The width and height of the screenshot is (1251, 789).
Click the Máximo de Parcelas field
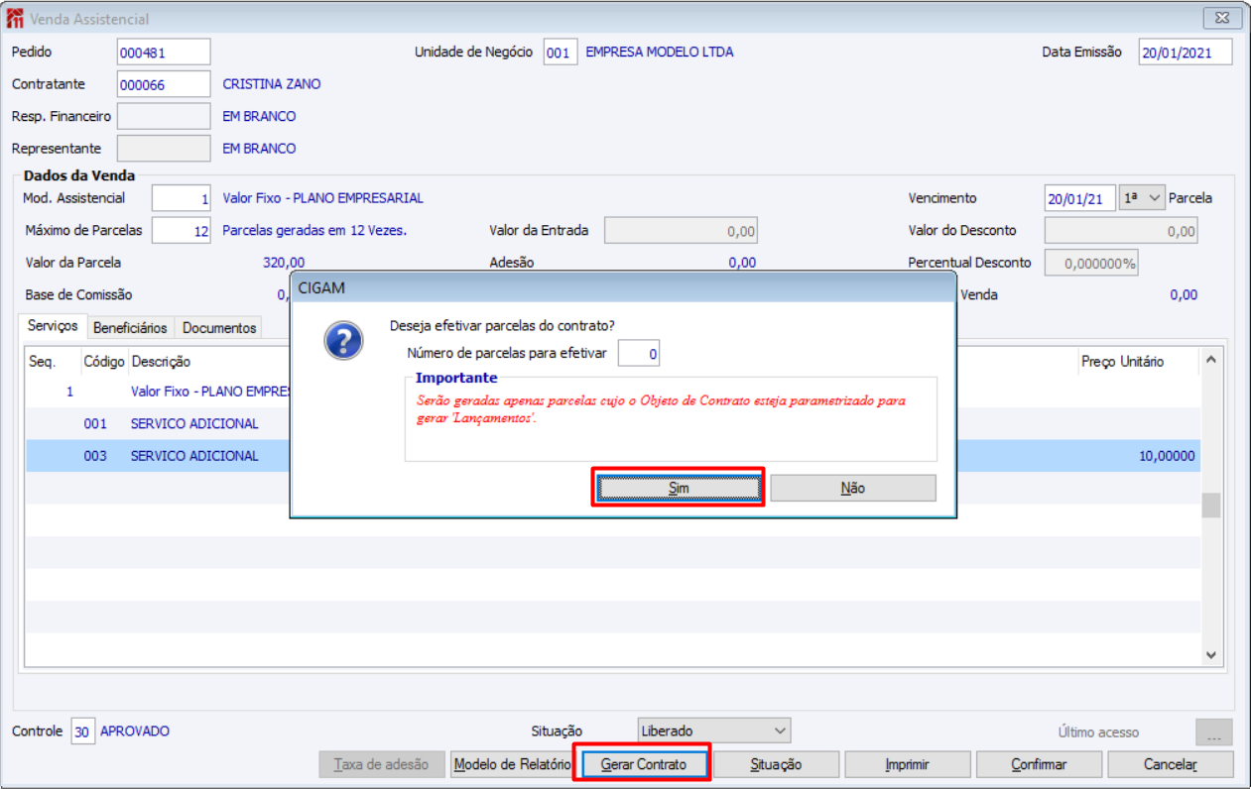(182, 230)
